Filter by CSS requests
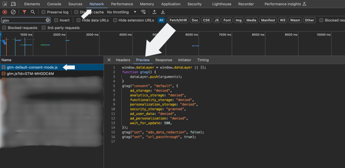The width and height of the screenshot is (345, 168). point(206,20)
